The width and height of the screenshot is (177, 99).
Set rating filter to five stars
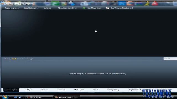[23, 59]
